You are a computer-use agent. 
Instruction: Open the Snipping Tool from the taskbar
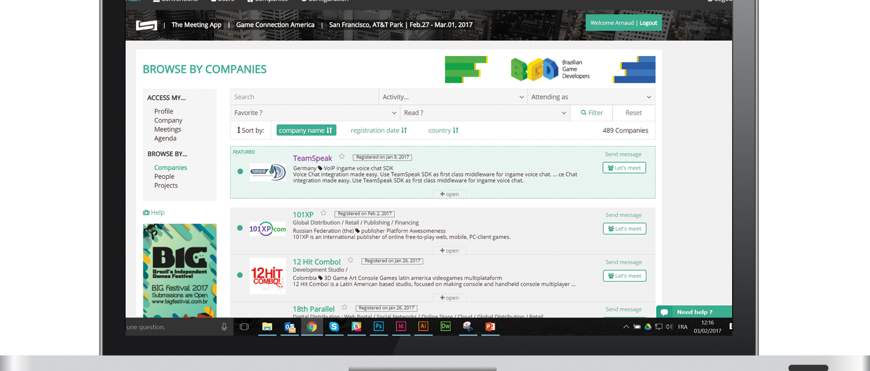click(x=467, y=327)
